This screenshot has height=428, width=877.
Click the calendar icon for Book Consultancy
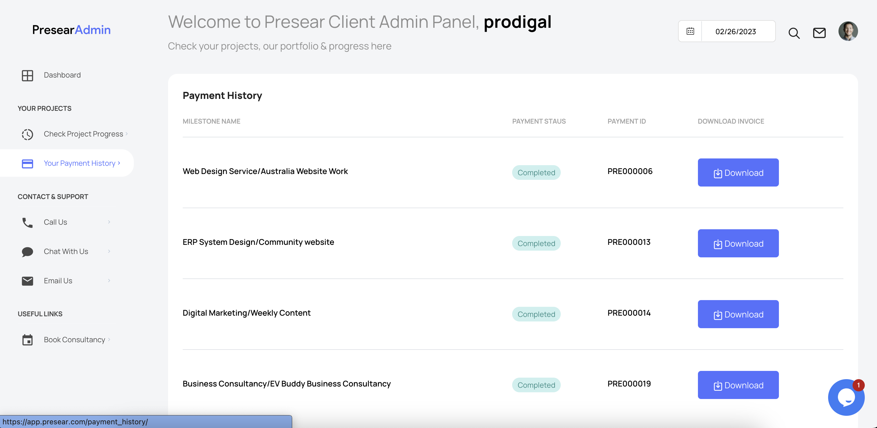(x=28, y=340)
